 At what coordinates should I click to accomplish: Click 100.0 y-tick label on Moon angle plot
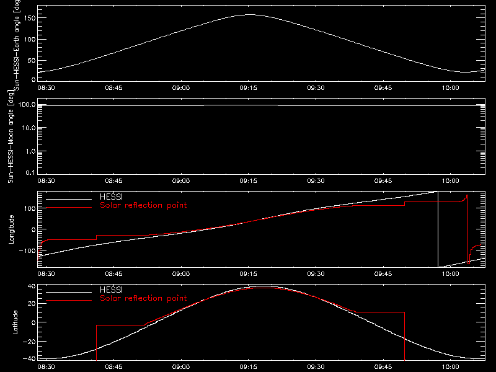point(27,104)
